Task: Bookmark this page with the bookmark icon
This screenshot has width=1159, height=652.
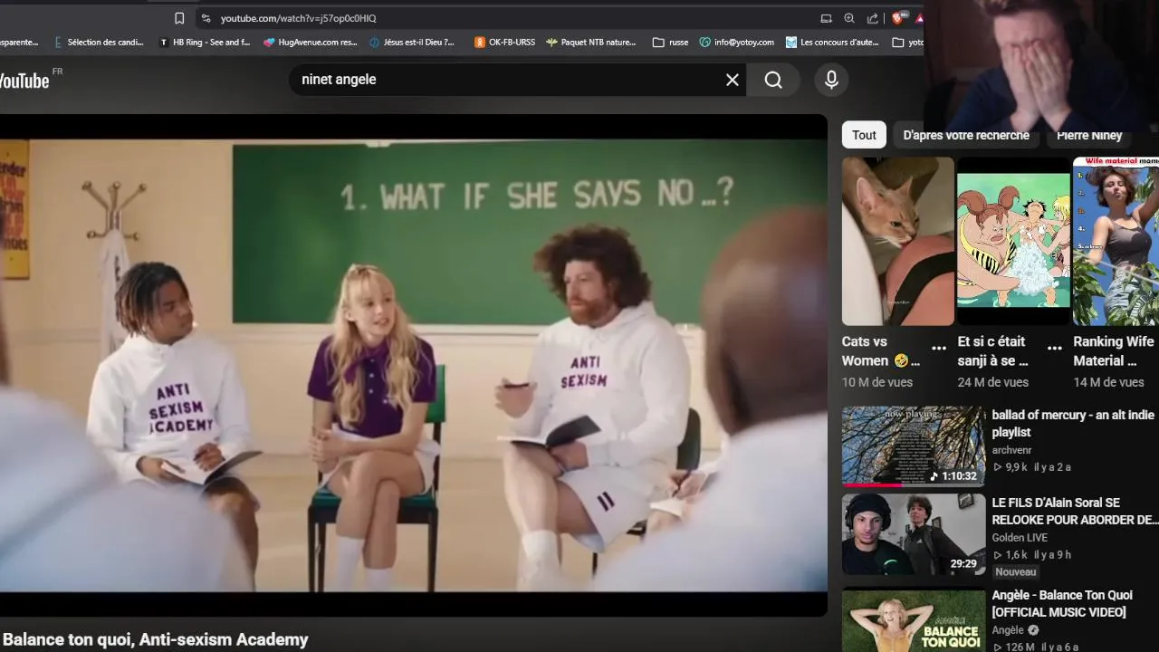Action: [179, 18]
